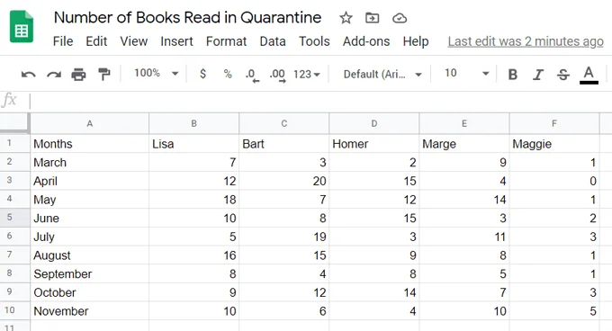Select the Maggie header cell
The width and height of the screenshot is (612, 331).
coord(554,144)
